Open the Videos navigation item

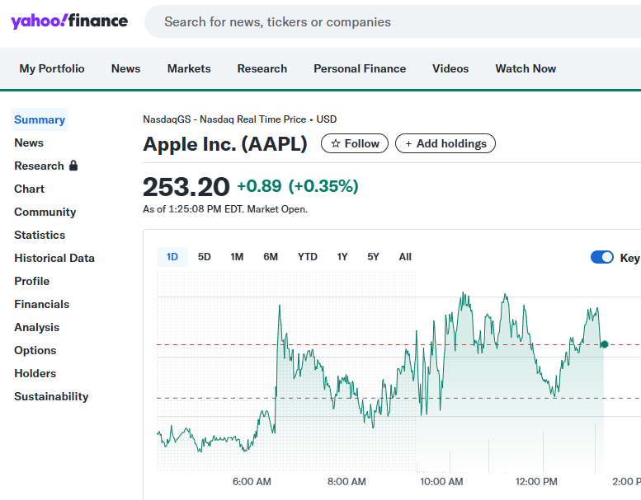[450, 68]
